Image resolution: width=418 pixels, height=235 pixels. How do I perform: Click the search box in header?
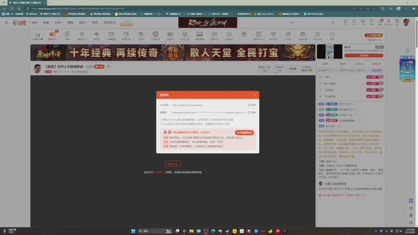(309, 22)
